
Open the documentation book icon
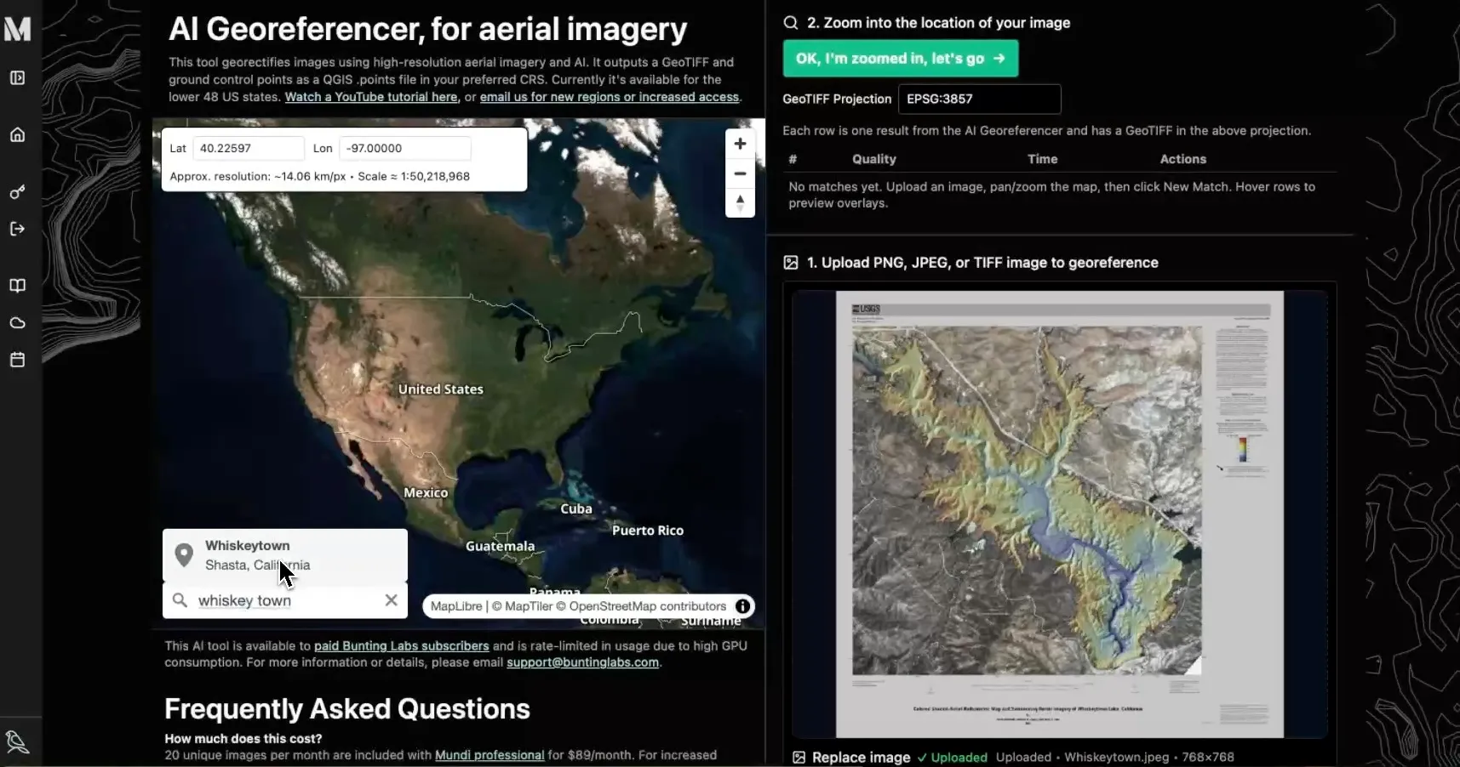pos(17,286)
